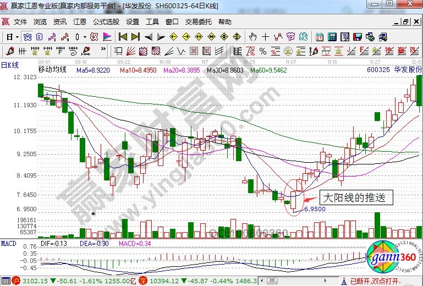Open the teal 线 icon
Image resolution: width=423 pixels, height=286 pixels.
(303, 37)
